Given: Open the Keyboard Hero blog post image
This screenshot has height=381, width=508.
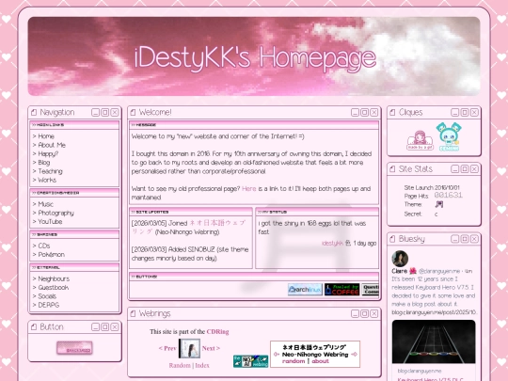Looking at the screenshot, I should (x=434, y=341).
